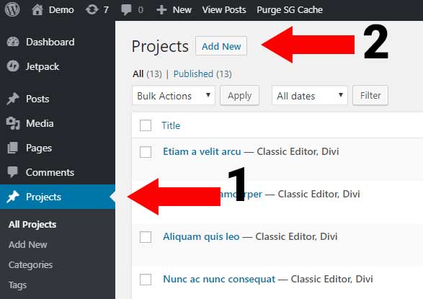Open Dashboard in the sidebar

coord(50,42)
